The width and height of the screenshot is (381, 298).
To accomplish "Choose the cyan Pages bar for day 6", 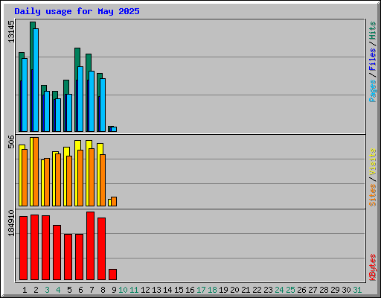I will point(80,99).
